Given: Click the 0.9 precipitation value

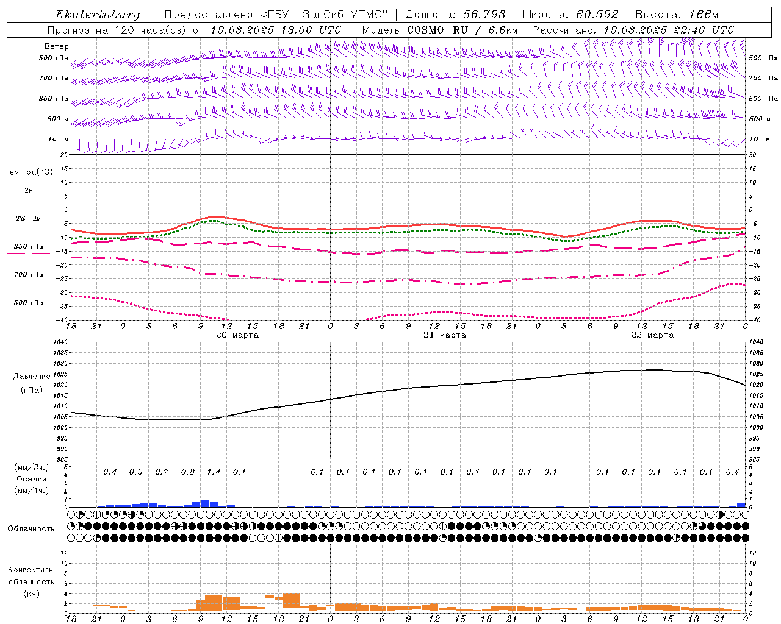Looking at the screenshot, I should coord(135,472).
